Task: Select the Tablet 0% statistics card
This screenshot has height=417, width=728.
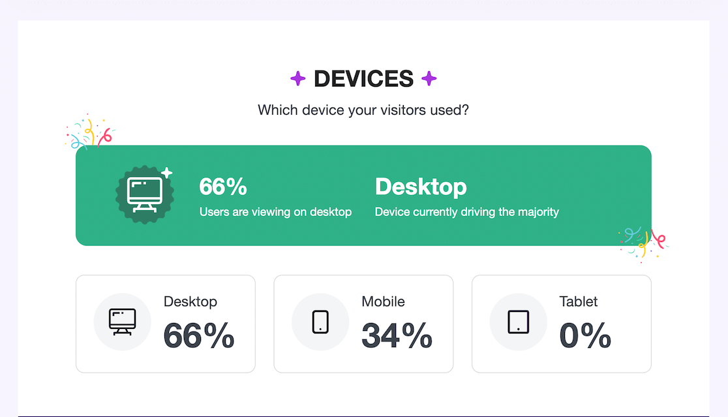Action: click(x=561, y=323)
